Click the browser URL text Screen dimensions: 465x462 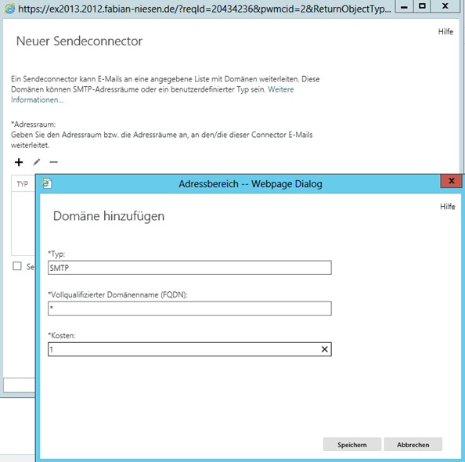point(204,9)
